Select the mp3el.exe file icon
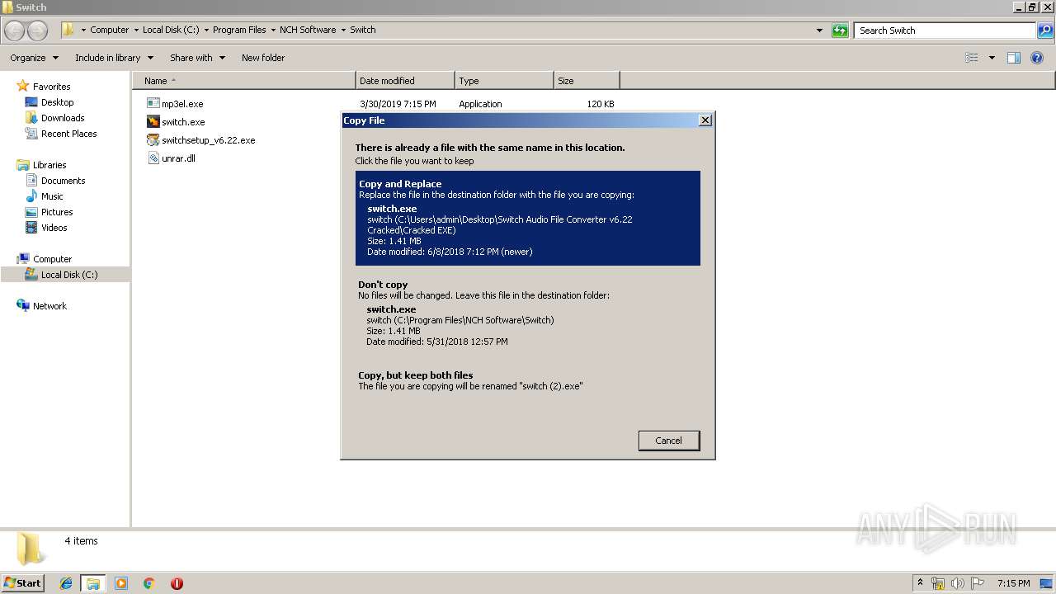 pos(153,104)
